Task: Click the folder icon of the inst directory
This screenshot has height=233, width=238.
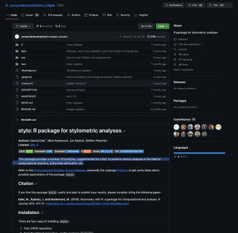Action: click(x=17, y=58)
